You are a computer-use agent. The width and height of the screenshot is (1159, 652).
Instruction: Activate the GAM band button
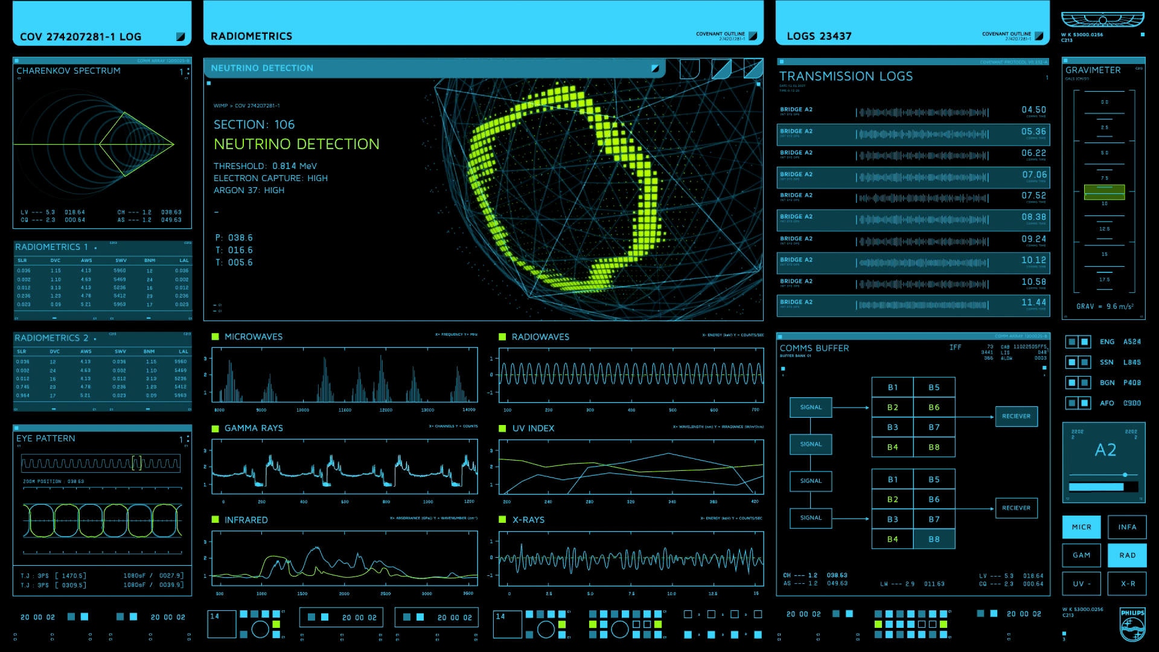tap(1081, 555)
